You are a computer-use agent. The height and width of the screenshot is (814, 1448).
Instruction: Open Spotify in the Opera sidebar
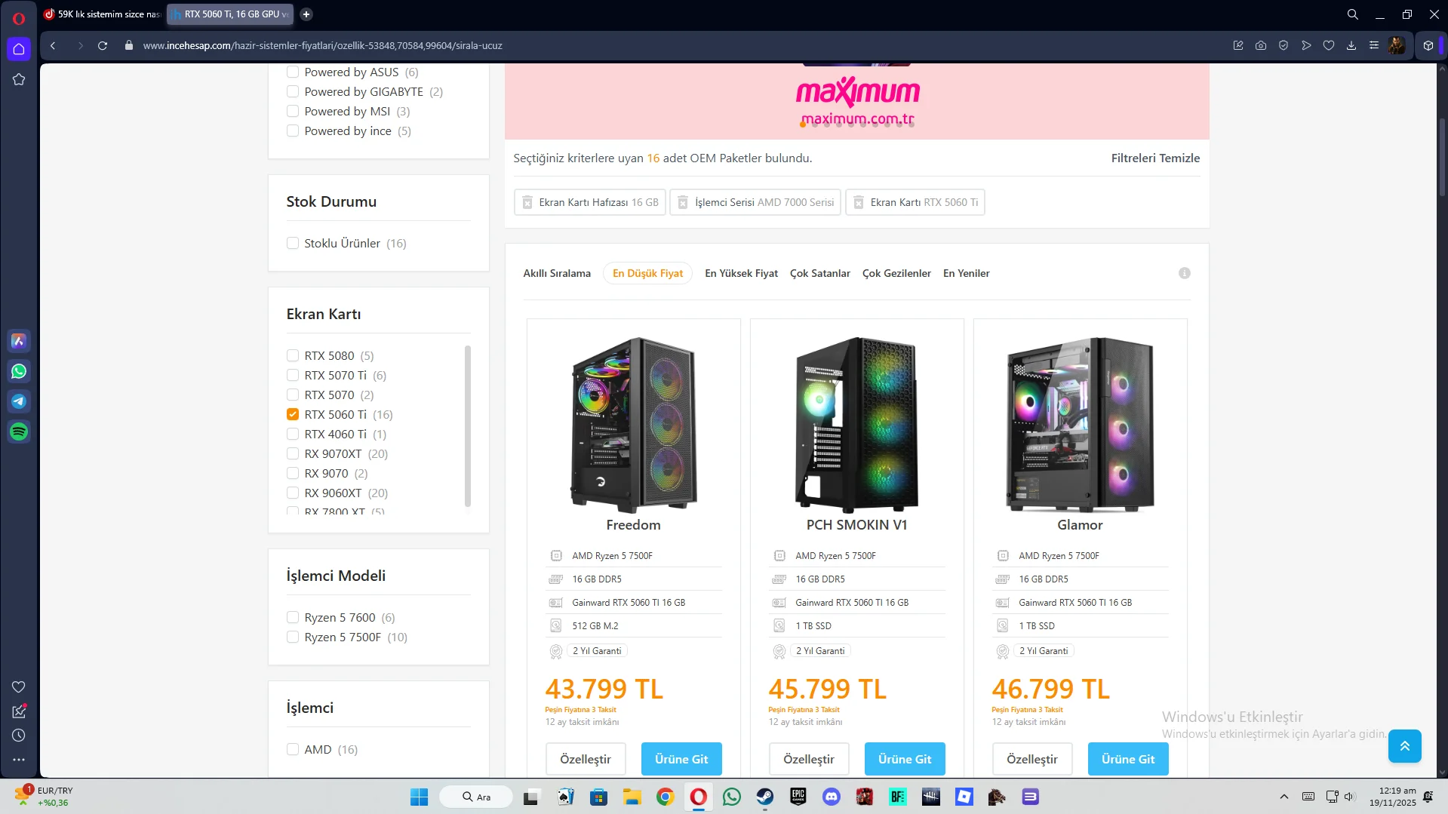pyautogui.click(x=19, y=432)
